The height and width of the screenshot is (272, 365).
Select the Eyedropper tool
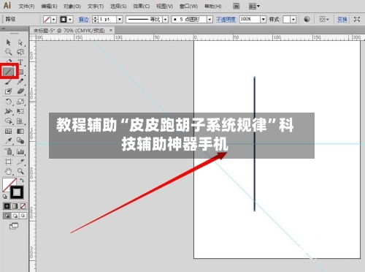(x=8, y=141)
